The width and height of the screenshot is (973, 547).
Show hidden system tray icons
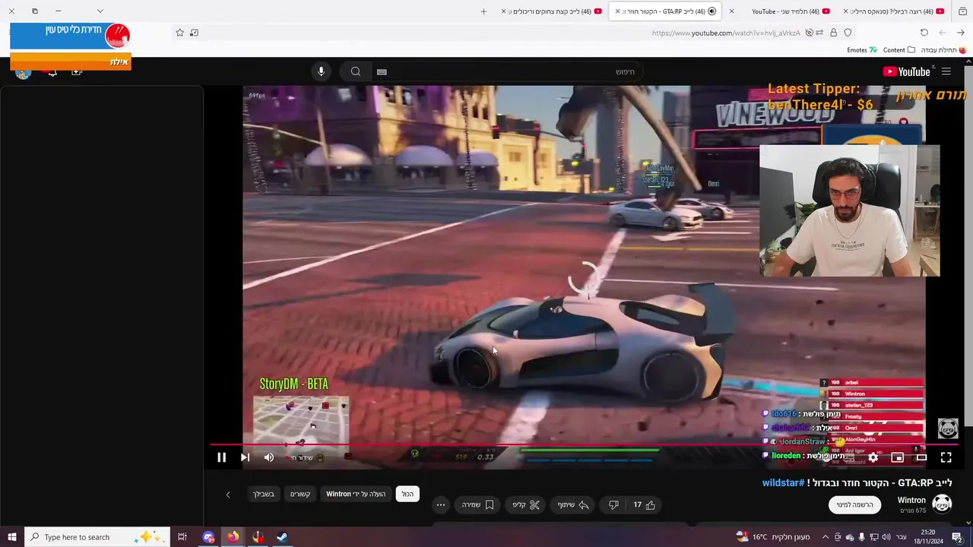click(826, 537)
